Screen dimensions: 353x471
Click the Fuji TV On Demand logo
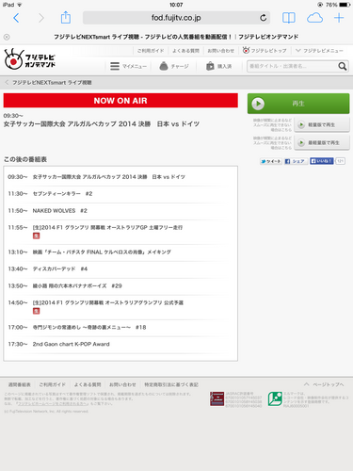point(30,59)
